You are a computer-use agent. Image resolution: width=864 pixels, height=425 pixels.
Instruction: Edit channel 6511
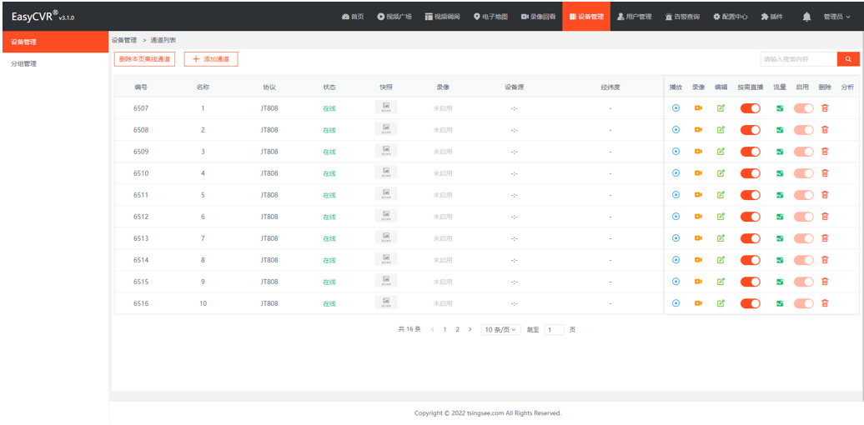721,195
